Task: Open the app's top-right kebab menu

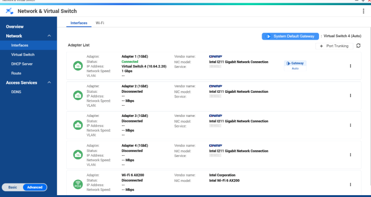Action: click(364, 11)
